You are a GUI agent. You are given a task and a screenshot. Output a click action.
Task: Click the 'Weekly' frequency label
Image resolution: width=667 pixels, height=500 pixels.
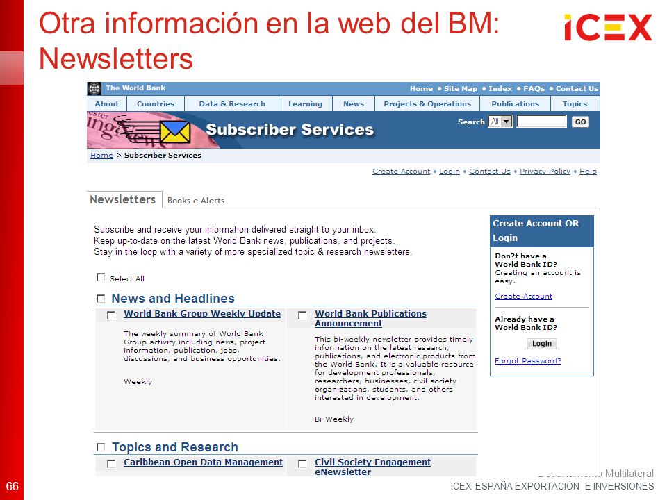(138, 381)
